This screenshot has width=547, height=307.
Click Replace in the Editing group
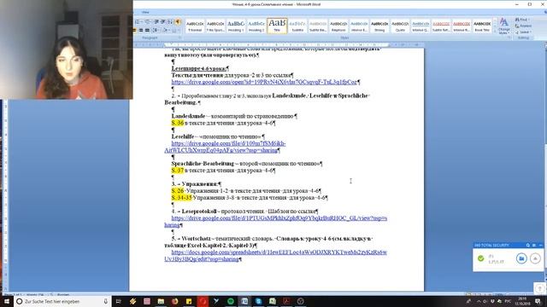click(523, 26)
